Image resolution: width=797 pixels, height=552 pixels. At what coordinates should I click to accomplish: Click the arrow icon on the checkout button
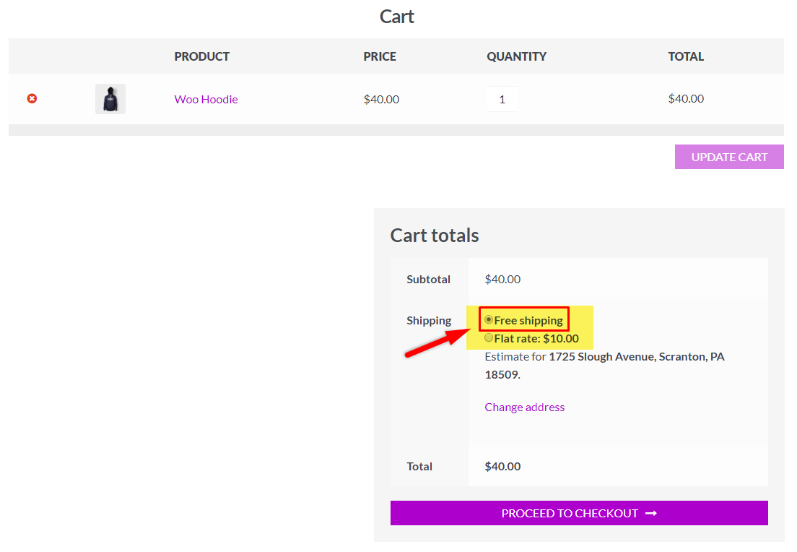(x=651, y=513)
